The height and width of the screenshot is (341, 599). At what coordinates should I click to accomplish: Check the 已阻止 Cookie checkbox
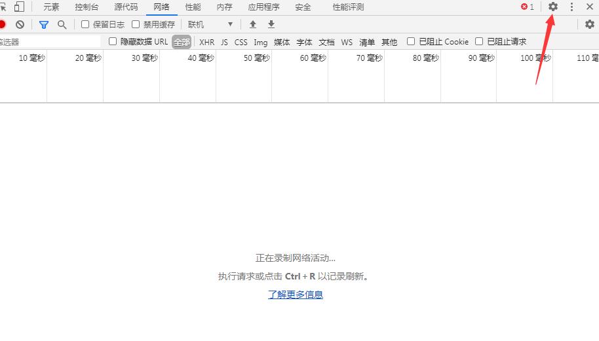[x=411, y=41]
